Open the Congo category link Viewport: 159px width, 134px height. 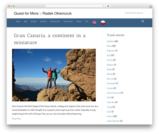pos(109,107)
